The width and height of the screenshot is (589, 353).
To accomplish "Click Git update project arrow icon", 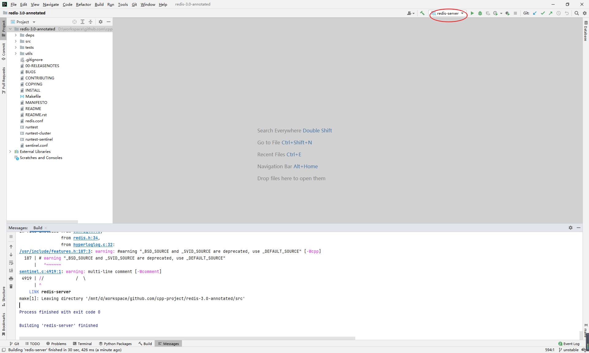I will (535, 13).
